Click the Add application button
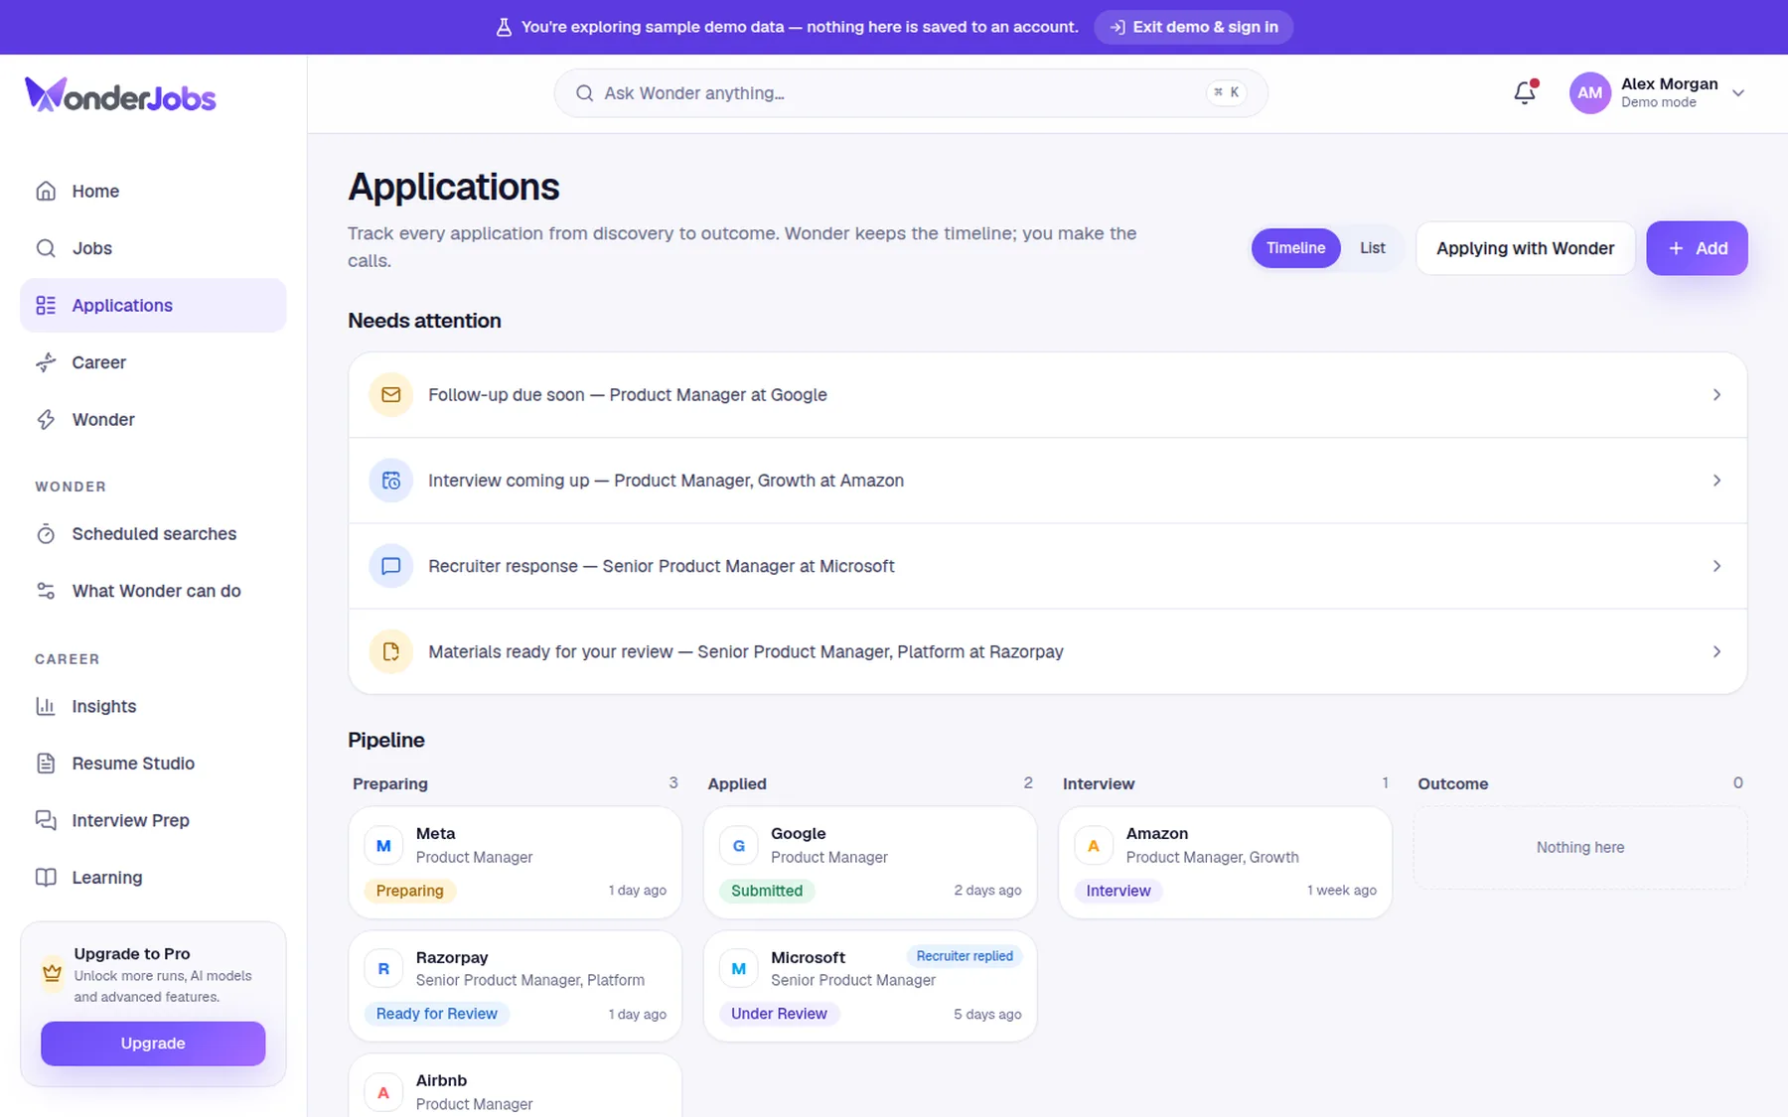The height and width of the screenshot is (1117, 1788). (x=1697, y=248)
